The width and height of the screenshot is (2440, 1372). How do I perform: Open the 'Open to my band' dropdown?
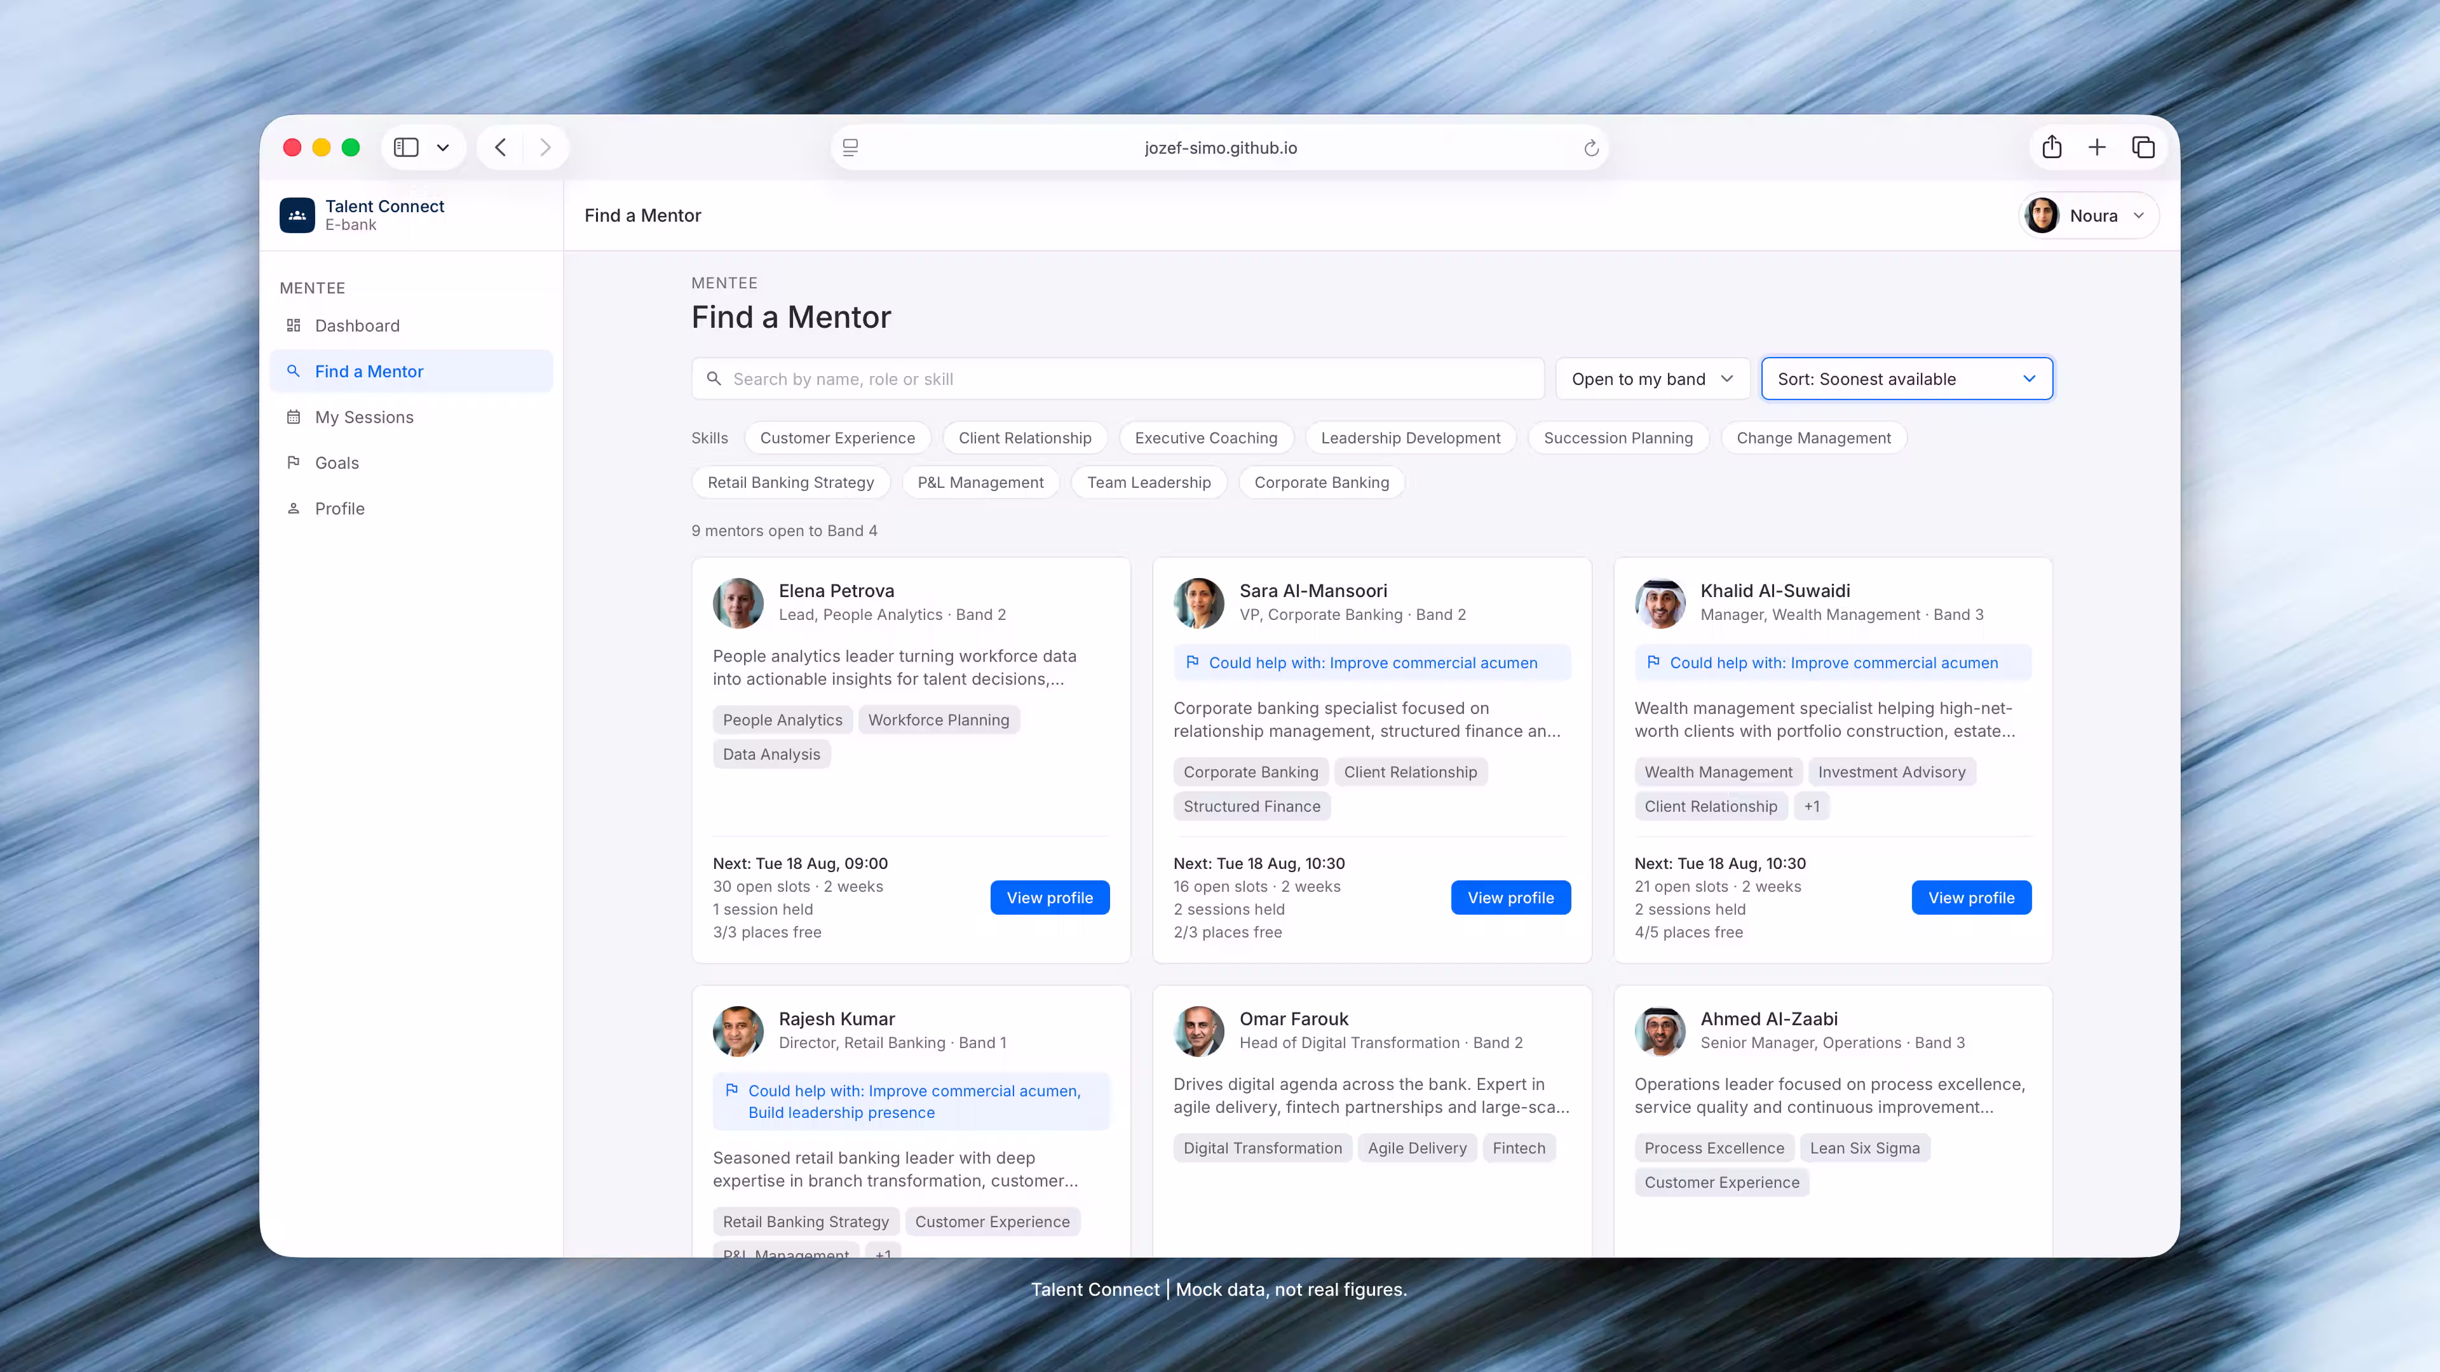click(x=1653, y=379)
